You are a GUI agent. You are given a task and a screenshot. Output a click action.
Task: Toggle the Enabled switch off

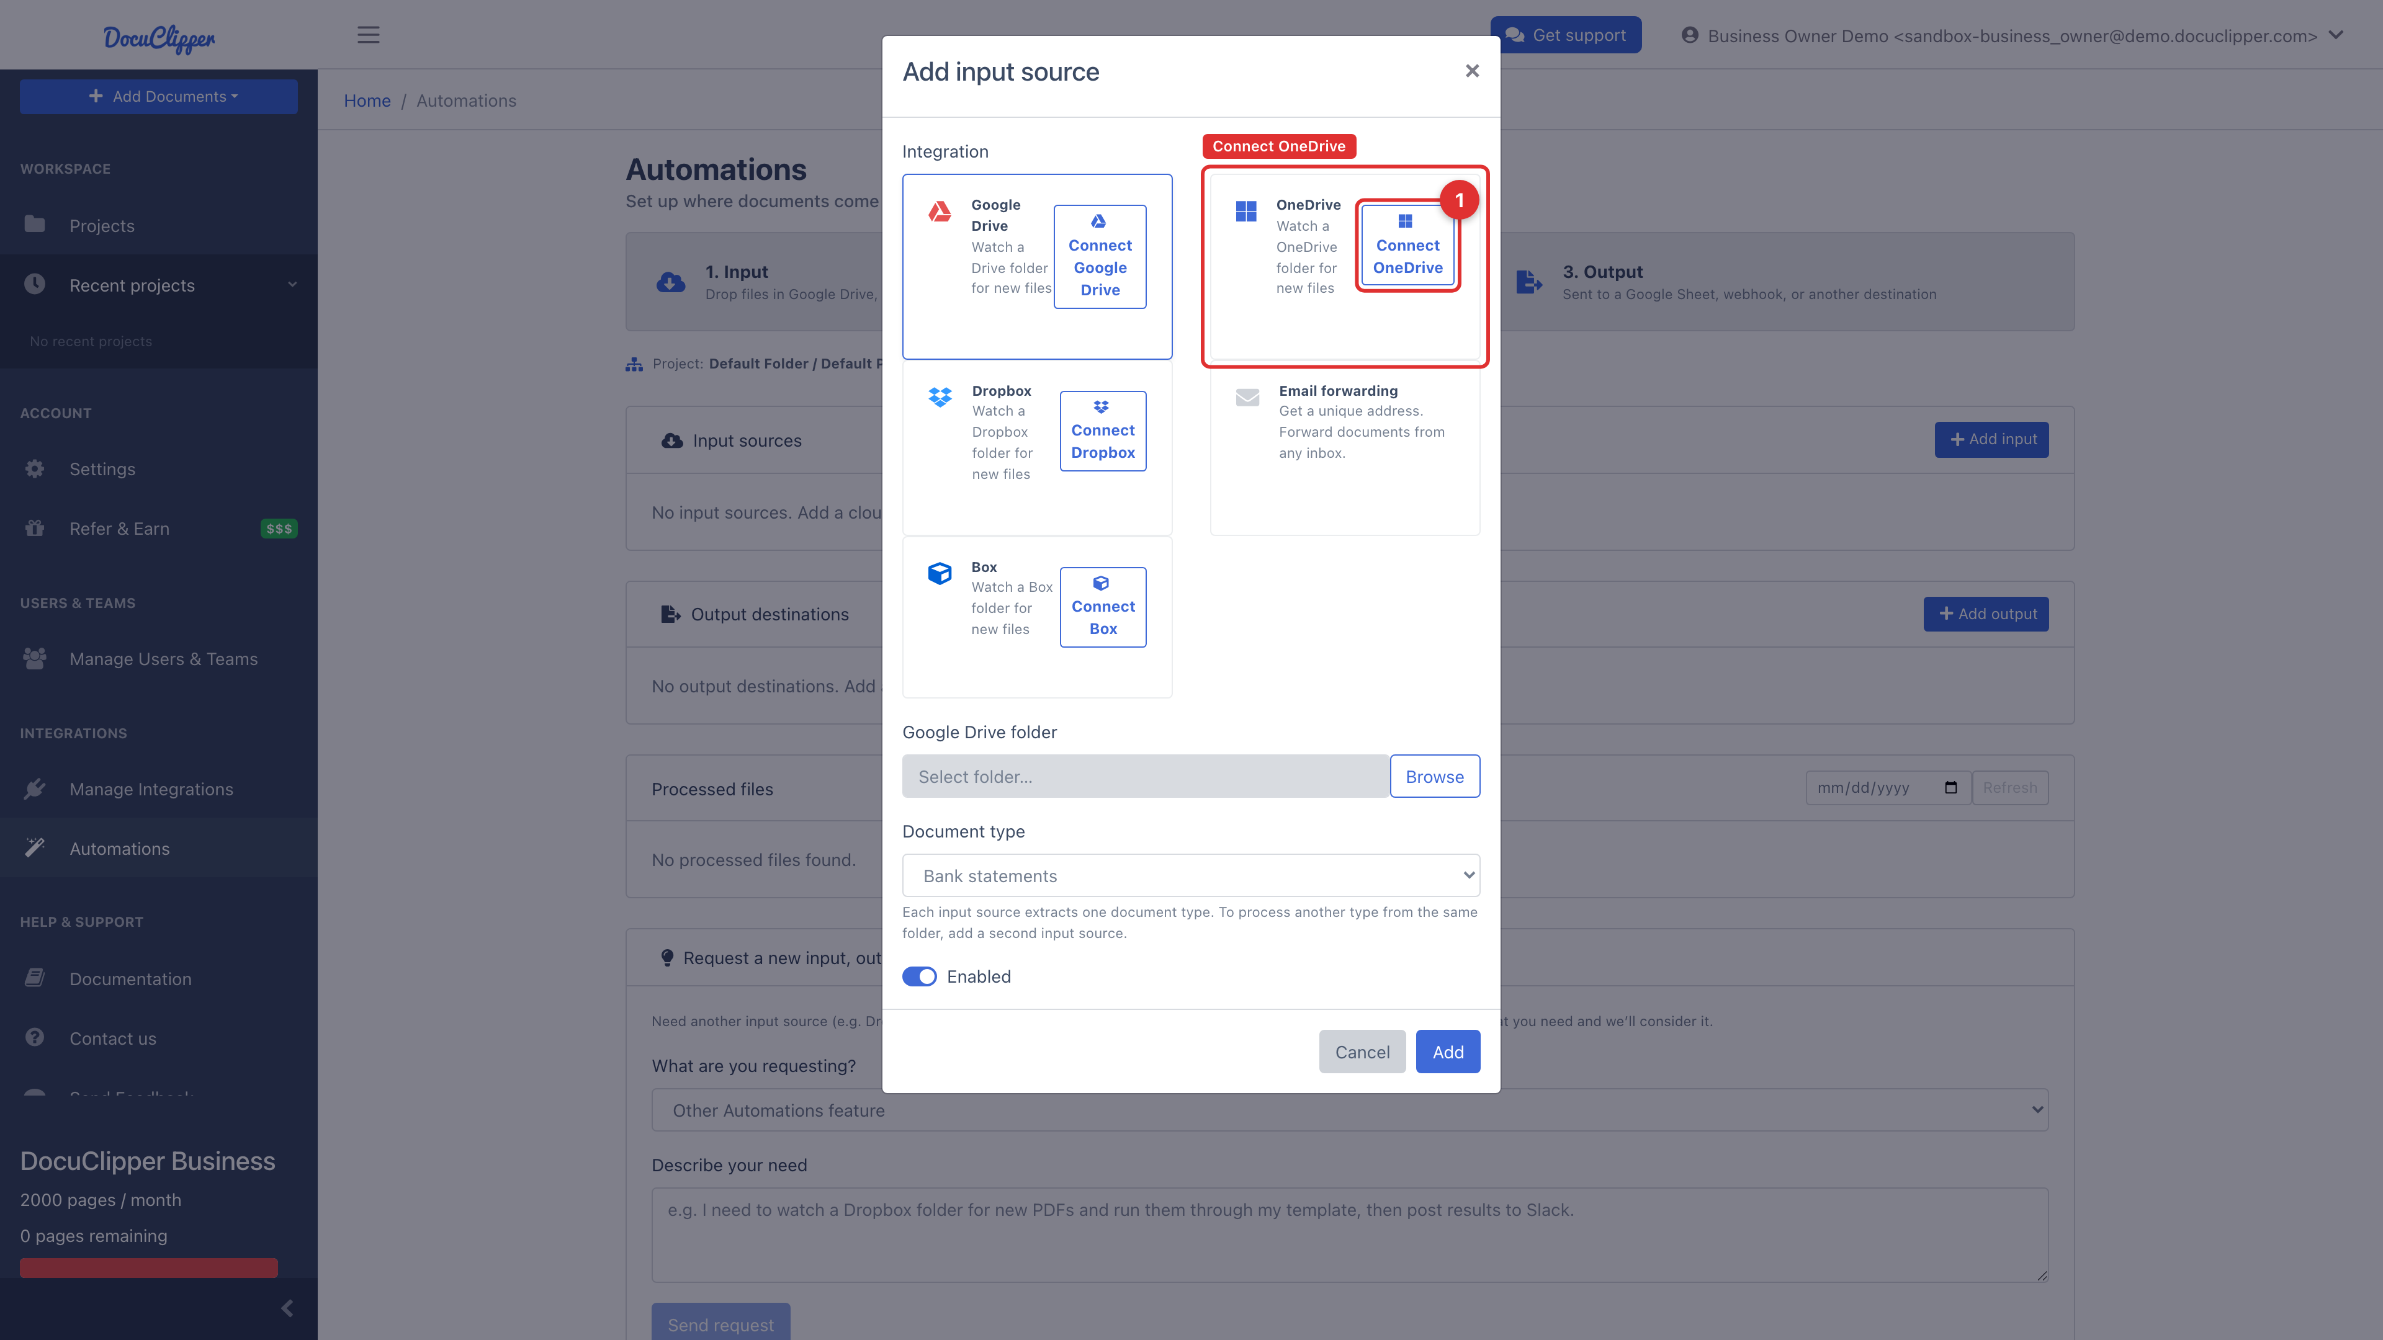coord(920,976)
